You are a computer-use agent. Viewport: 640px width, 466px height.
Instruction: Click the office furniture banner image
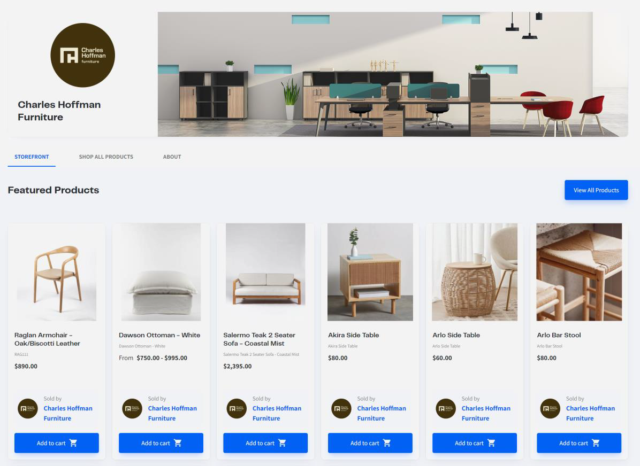click(393, 74)
